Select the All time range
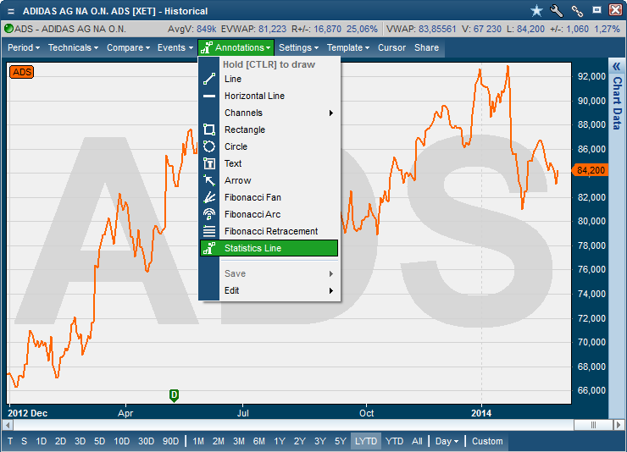The image size is (627, 452). tap(417, 441)
